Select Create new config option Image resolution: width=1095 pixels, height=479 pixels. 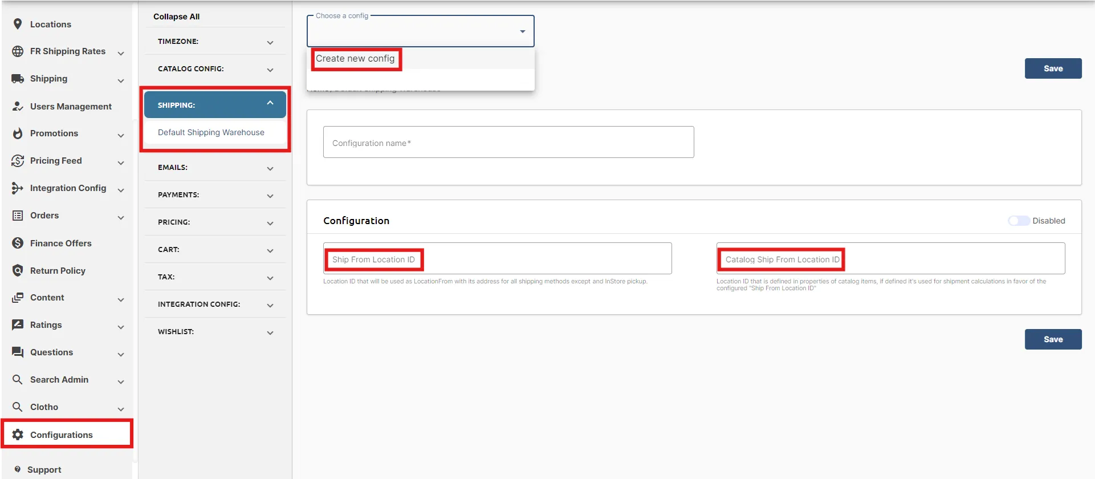[x=421, y=59]
